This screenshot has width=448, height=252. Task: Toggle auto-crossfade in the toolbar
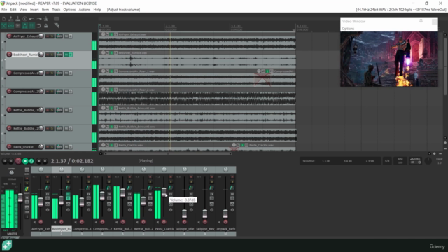pyautogui.click(x=4, y=26)
